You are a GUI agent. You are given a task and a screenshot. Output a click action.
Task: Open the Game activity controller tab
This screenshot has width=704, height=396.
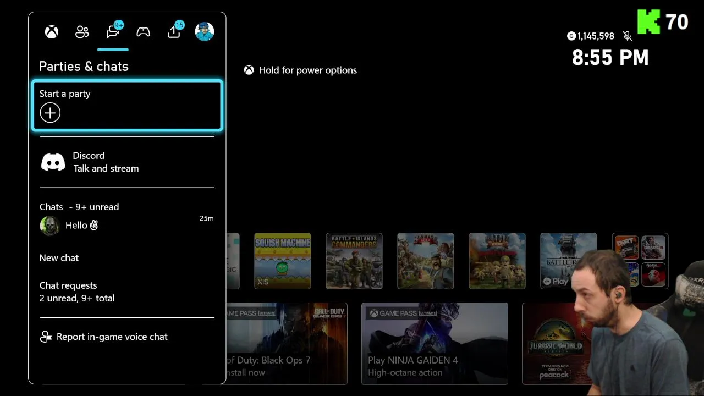[144, 32]
